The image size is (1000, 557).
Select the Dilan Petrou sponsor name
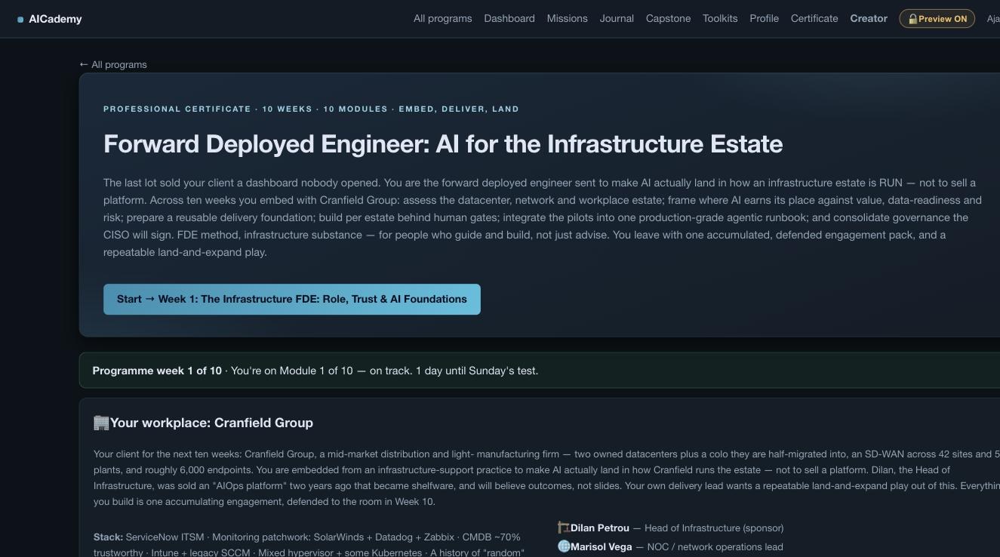(x=600, y=528)
